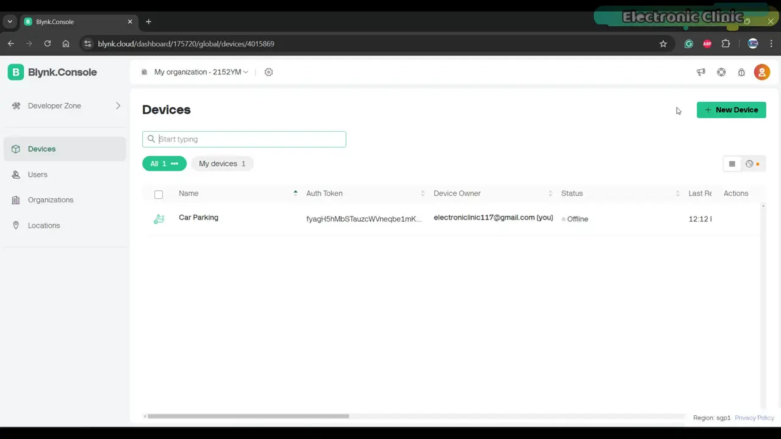Viewport: 781px width, 439px height.
Task: Click the Organizations building icon
Action: (16, 200)
